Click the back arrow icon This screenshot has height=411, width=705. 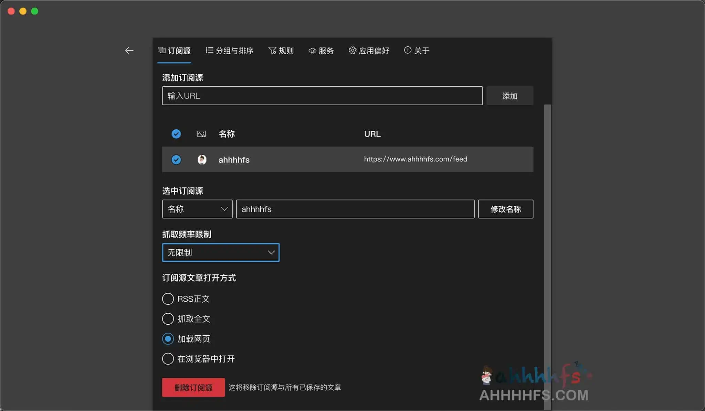129,51
